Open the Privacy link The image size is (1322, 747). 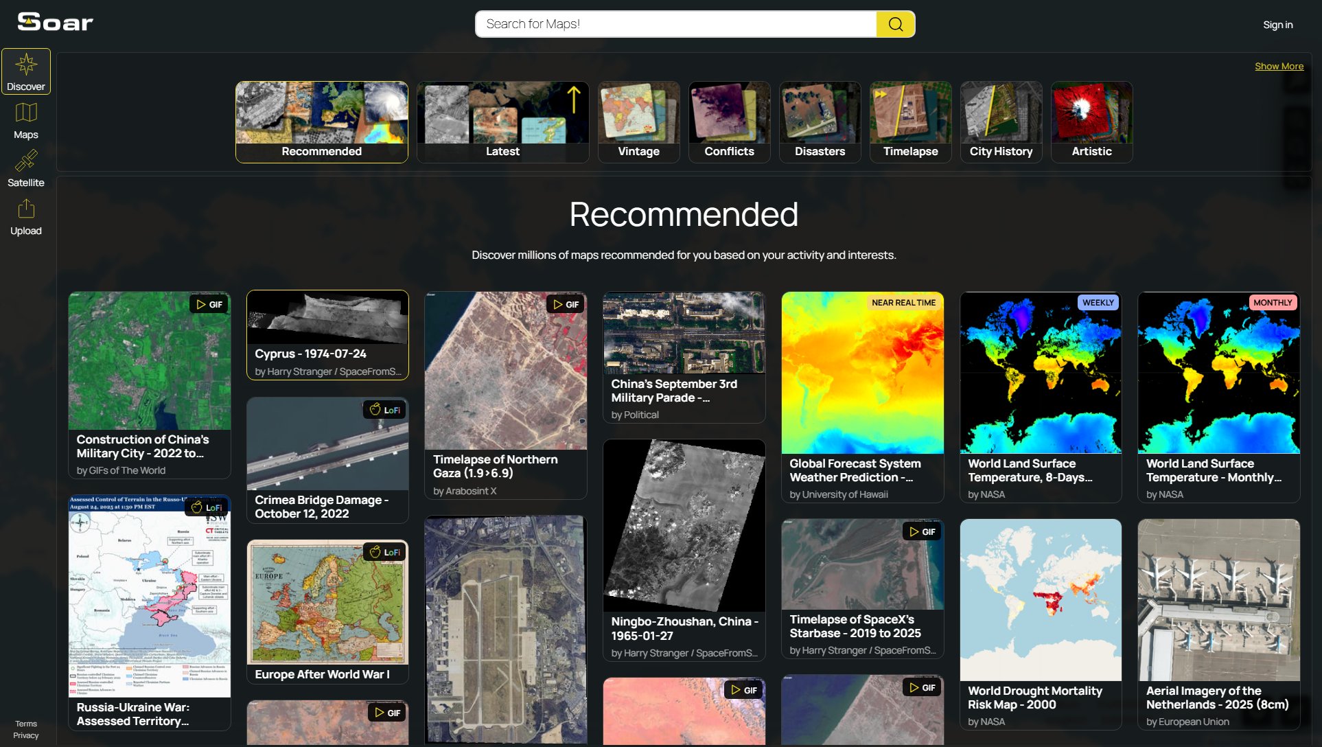tap(26, 735)
